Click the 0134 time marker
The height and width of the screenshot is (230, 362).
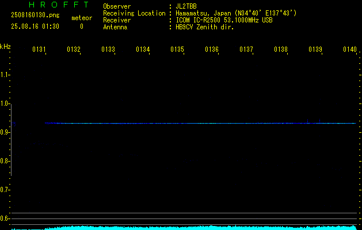point(143,49)
